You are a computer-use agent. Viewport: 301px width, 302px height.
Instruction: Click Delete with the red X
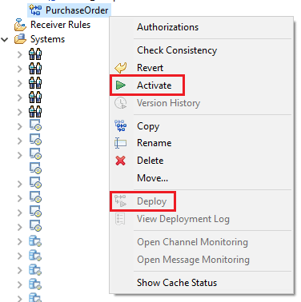(x=150, y=161)
